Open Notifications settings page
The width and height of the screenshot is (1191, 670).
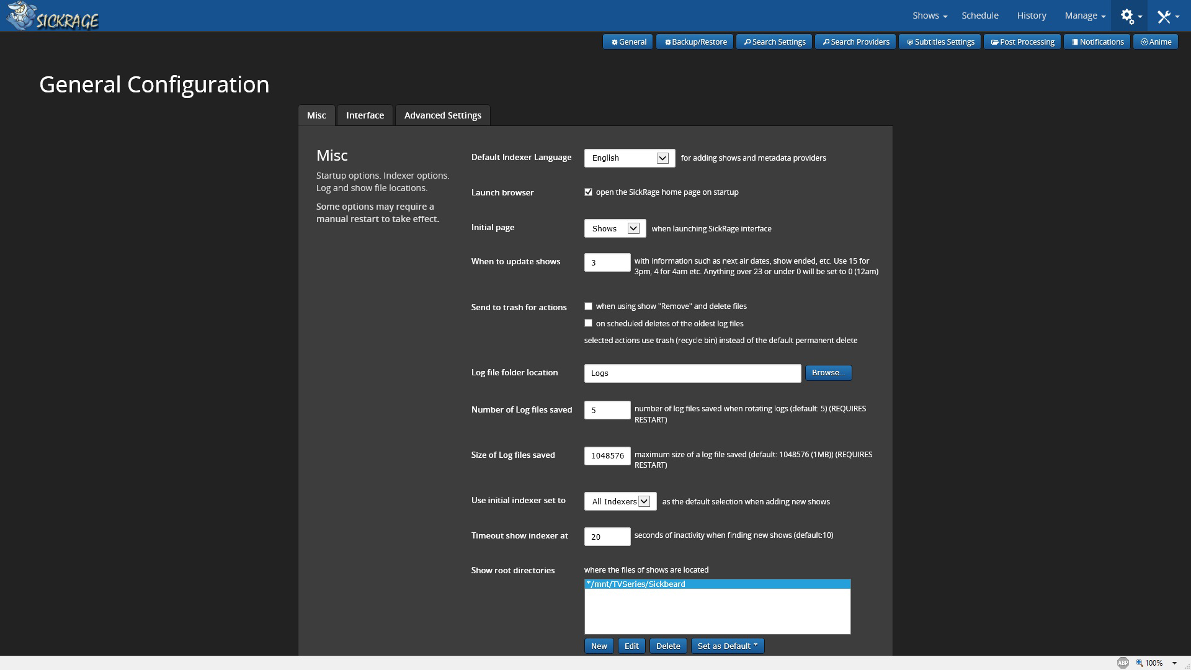coord(1097,42)
